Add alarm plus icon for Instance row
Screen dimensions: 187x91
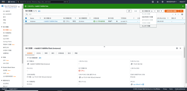pyautogui.click(x=117, y=21)
